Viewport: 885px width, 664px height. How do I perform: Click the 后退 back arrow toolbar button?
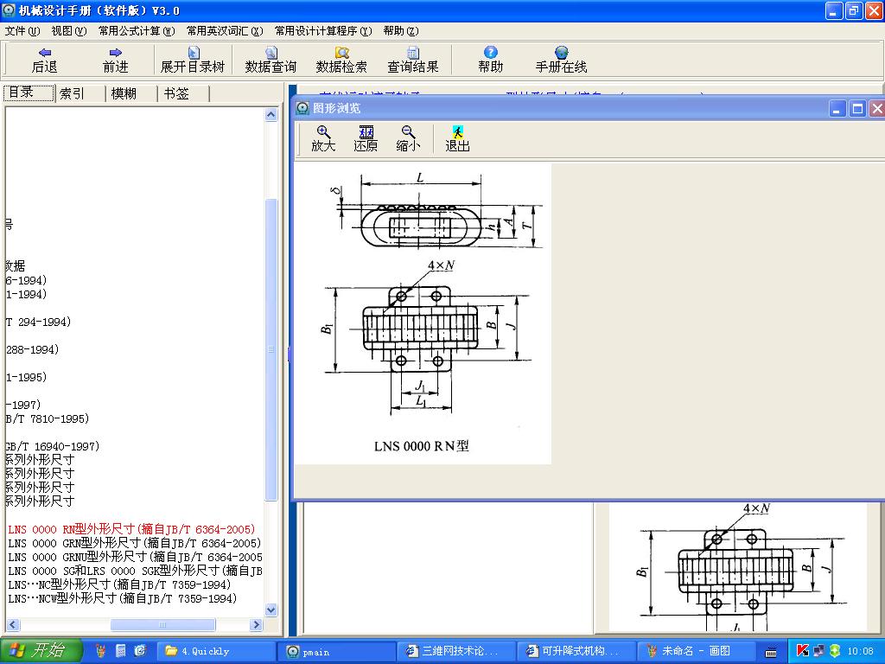pos(45,60)
